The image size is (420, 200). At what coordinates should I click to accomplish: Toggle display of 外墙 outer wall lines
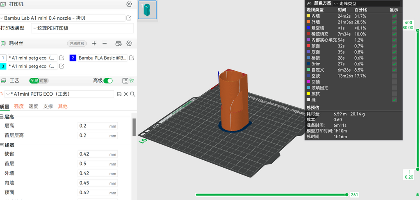(394, 22)
